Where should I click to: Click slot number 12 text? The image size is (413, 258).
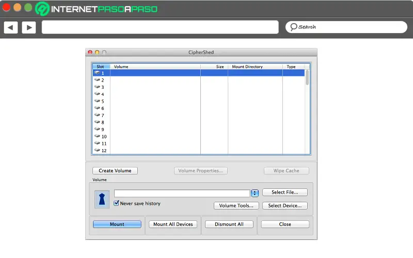(x=104, y=151)
